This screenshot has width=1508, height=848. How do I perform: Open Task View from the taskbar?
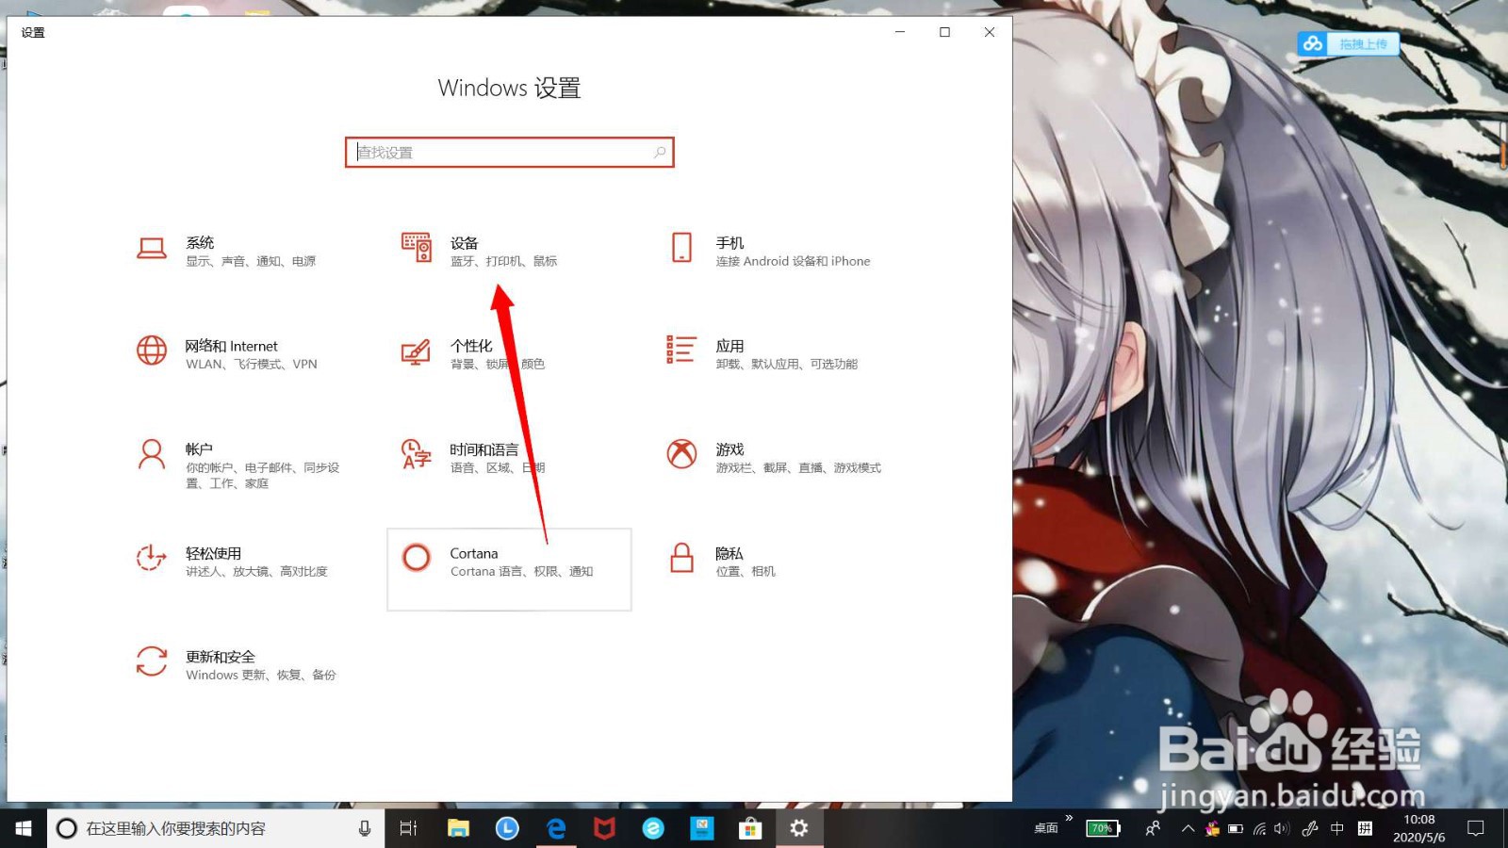pos(408,828)
